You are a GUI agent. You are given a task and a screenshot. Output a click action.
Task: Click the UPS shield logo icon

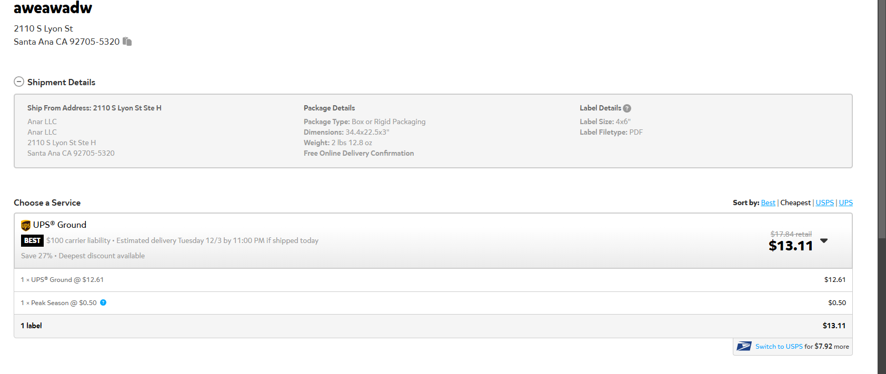click(x=26, y=225)
